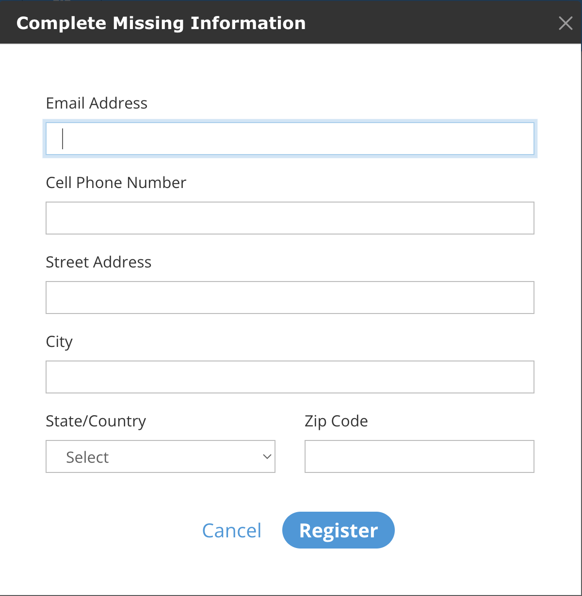The width and height of the screenshot is (582, 596).
Task: Select the City text field
Action: tap(290, 377)
